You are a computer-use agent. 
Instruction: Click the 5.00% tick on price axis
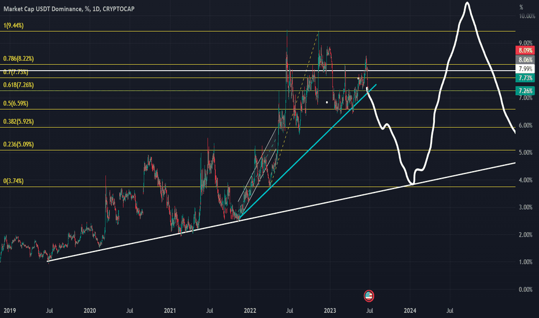coord(526,152)
